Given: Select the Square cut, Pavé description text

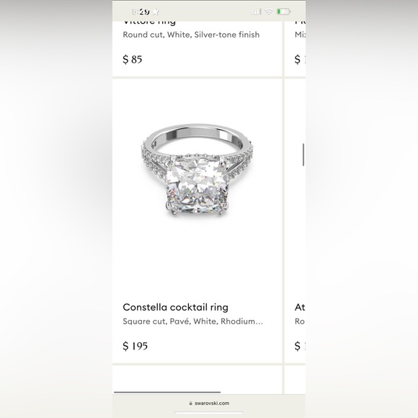Looking at the screenshot, I should click(192, 321).
